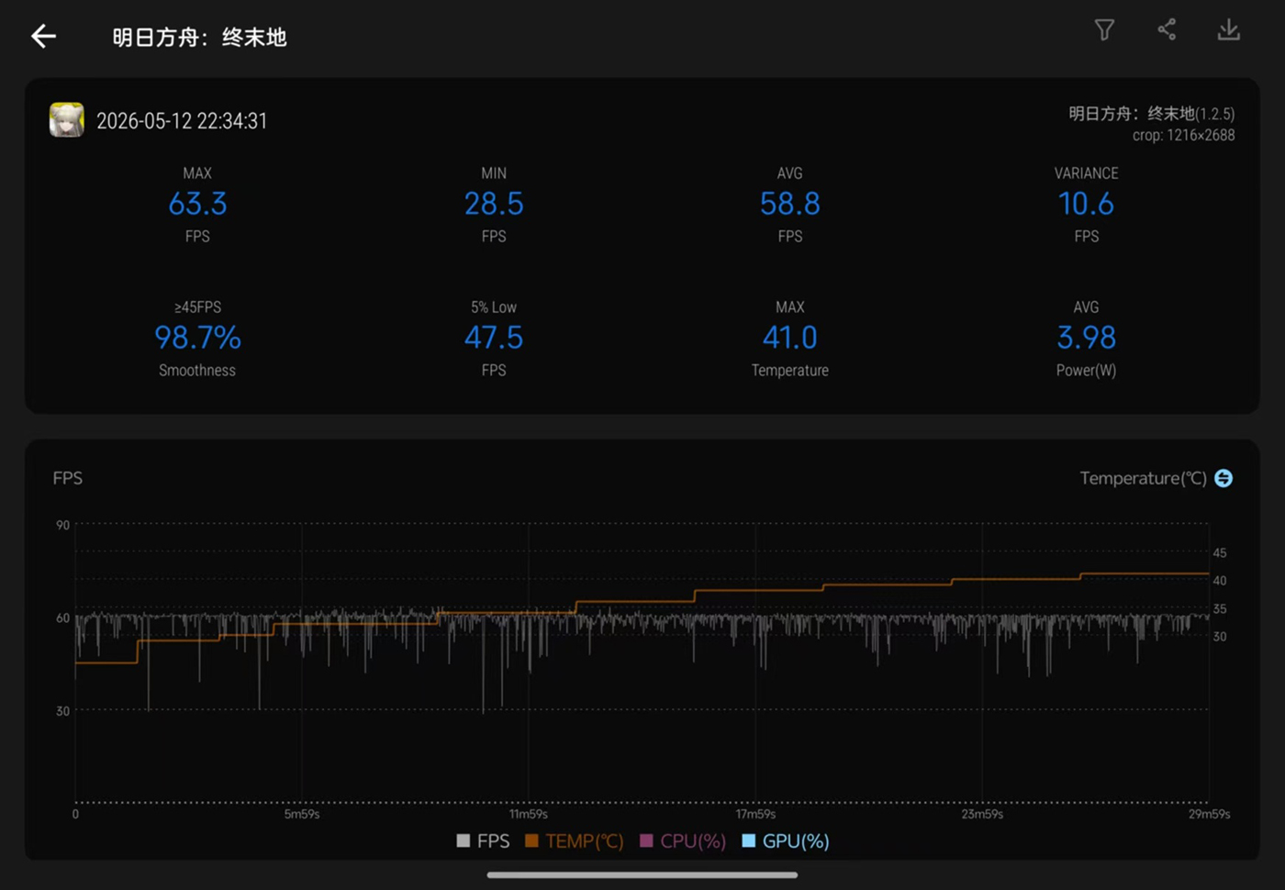Screen dimensions: 1285x890
Task: Select the AVG 58.8 FPS stat
Action: coord(789,204)
